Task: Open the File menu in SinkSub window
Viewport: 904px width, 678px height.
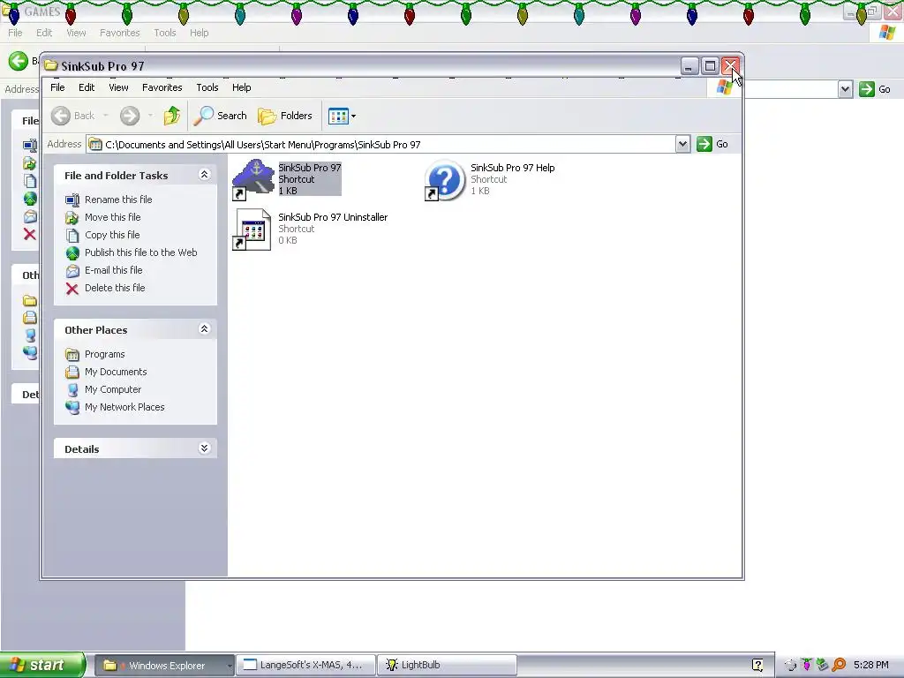Action: (x=57, y=87)
